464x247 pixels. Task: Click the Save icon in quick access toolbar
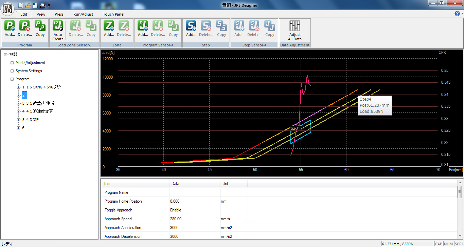(x=35, y=5)
